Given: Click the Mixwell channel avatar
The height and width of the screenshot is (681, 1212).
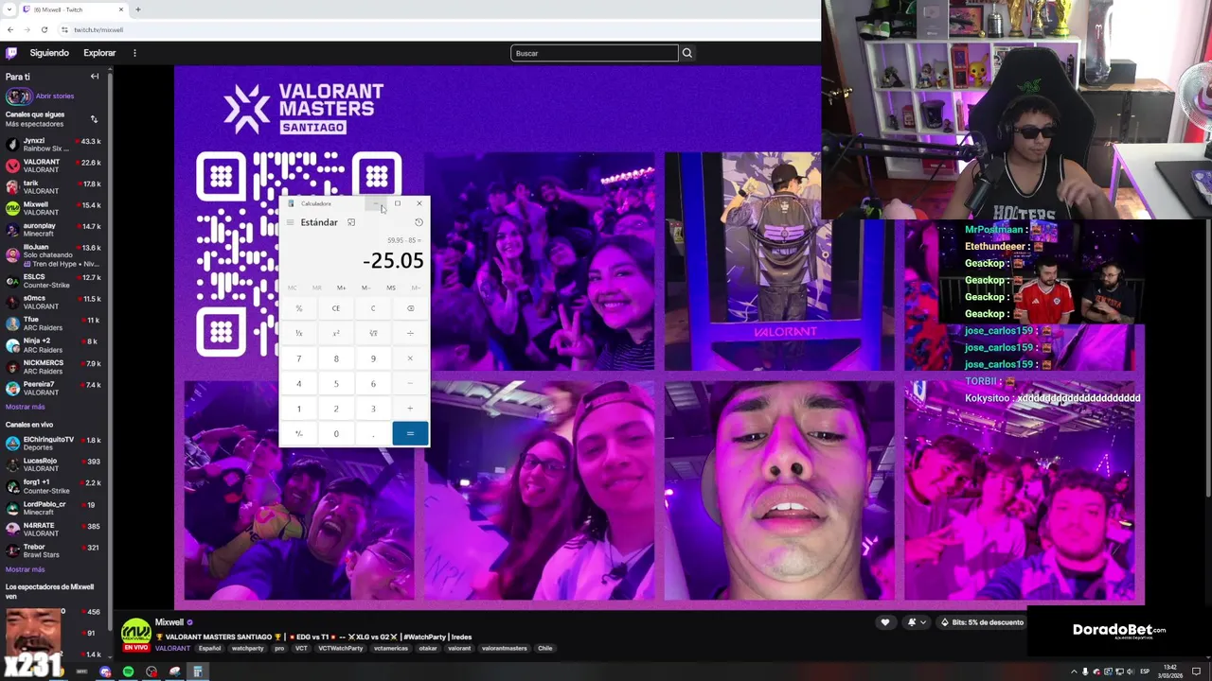Looking at the screenshot, I should (136, 634).
